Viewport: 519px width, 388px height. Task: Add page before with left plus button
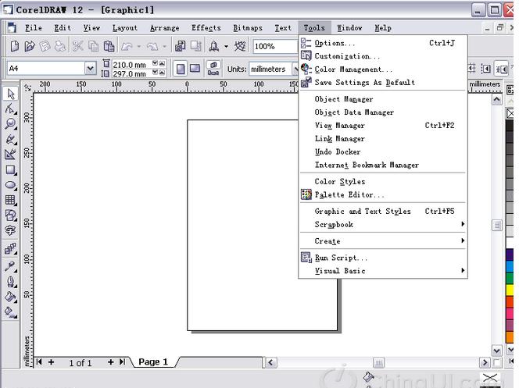click(x=51, y=362)
